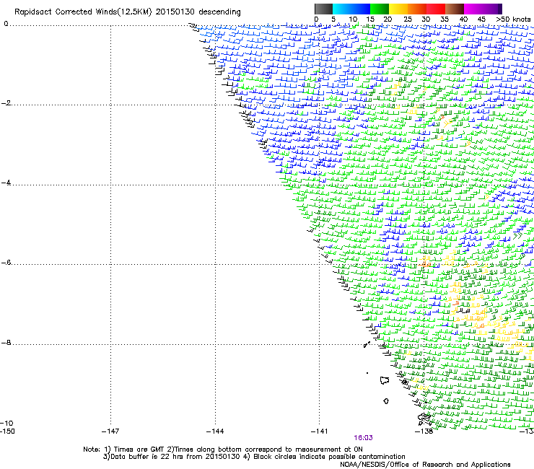Click the '35' legend scale label

[x=445, y=19]
